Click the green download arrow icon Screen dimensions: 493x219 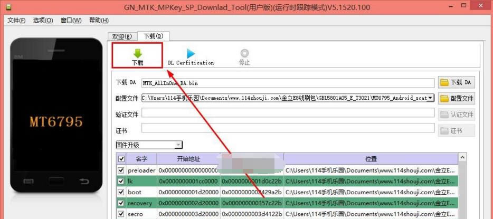tap(137, 53)
